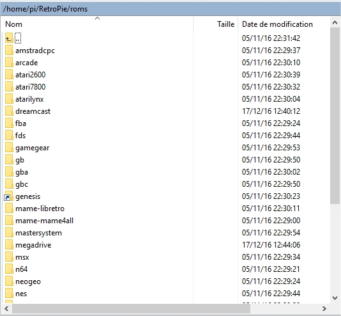Select the "mame-mame4all" folder name
This screenshot has height=316, width=341.
point(44,221)
